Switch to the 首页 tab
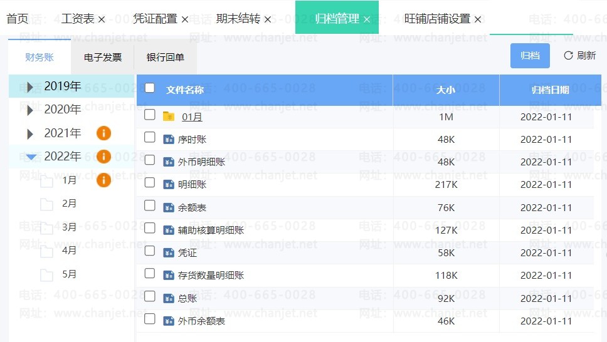This screenshot has height=342, width=607. click(18, 19)
